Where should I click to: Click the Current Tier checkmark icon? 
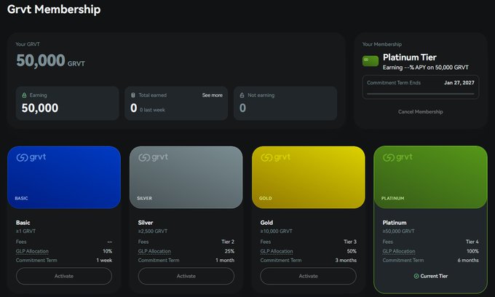point(416,276)
